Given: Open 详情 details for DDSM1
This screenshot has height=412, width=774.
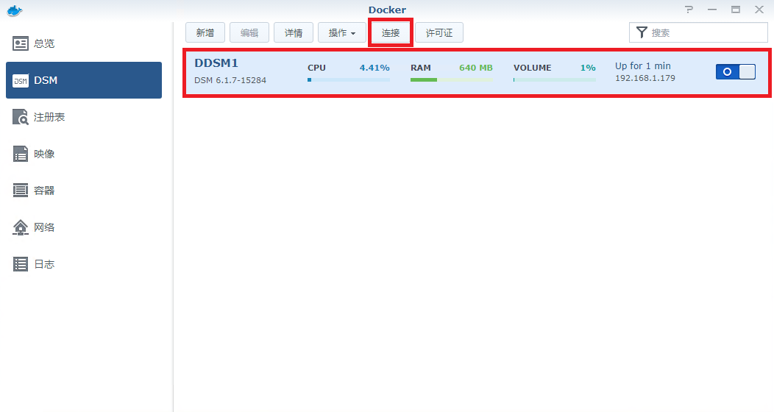Looking at the screenshot, I should (x=294, y=33).
